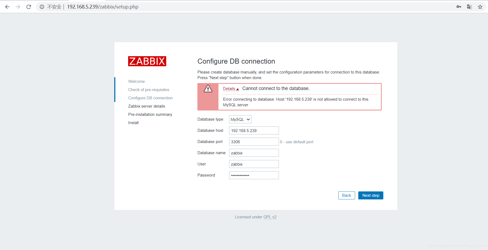Focus the Password field
Viewport: 488px width, 250px height.
point(254,175)
